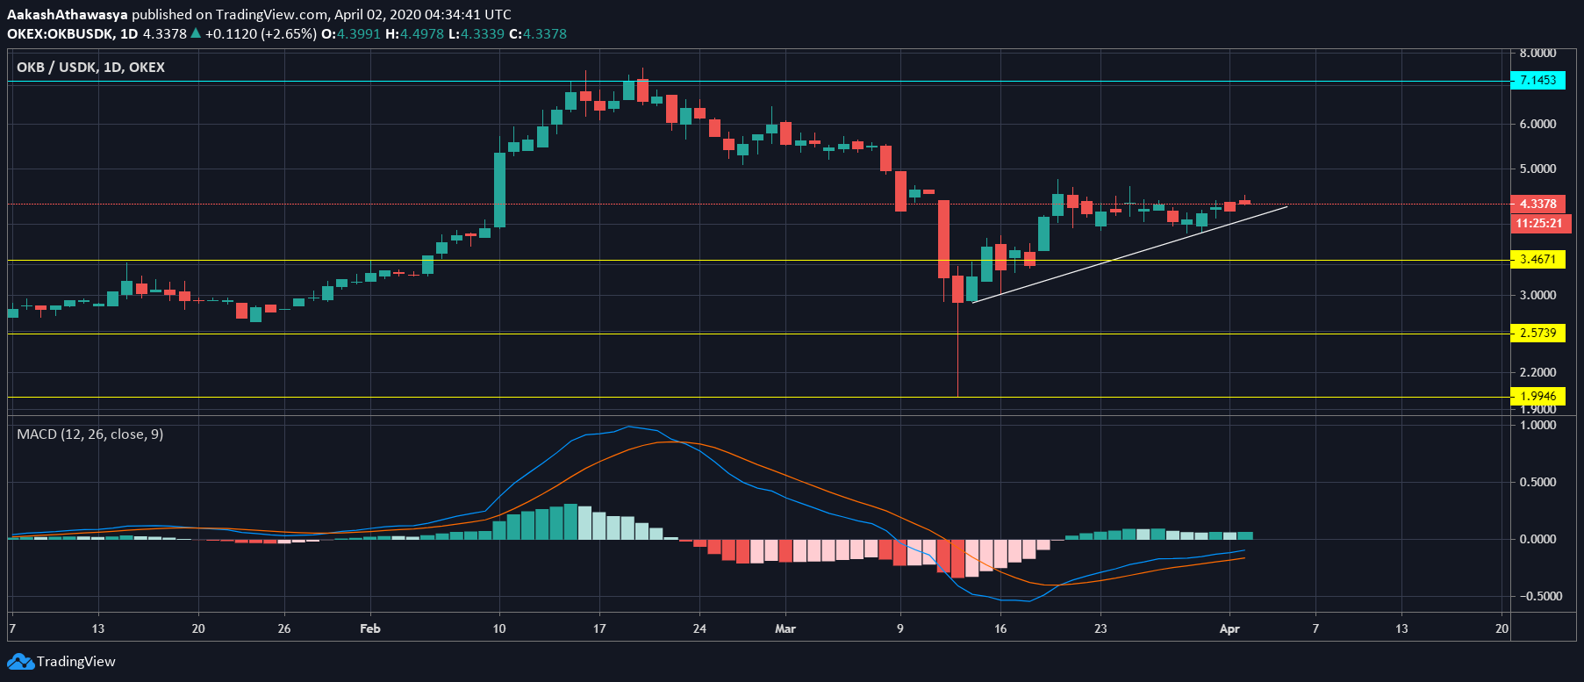Screen dimensions: 1584x682
Task: Click the 11:25:21 bar countdown label
Action: [1540, 223]
